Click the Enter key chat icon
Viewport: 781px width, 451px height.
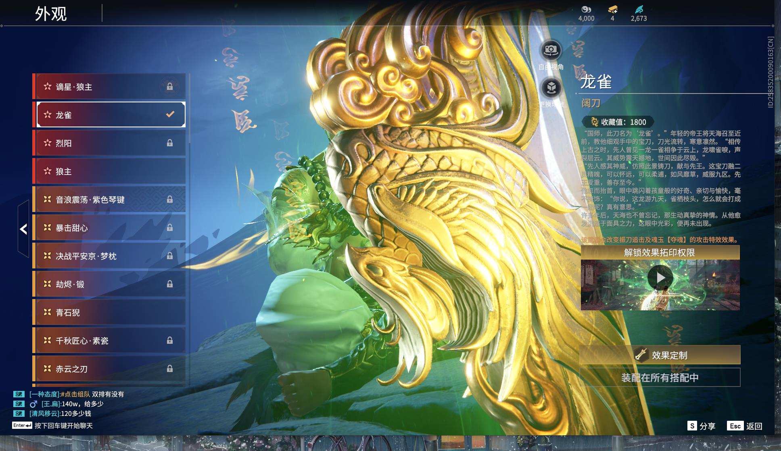coord(22,426)
